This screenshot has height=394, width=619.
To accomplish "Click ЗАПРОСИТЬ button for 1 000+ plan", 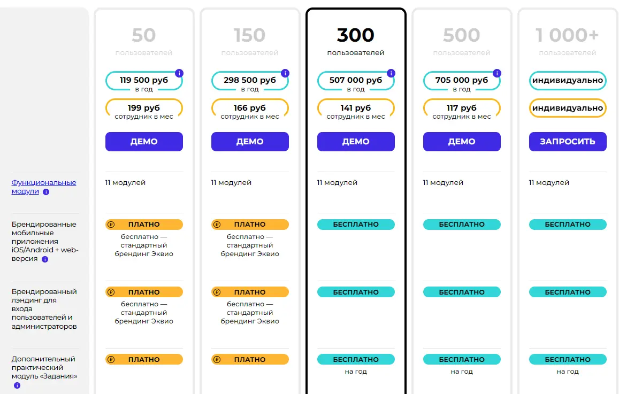I will pos(568,142).
